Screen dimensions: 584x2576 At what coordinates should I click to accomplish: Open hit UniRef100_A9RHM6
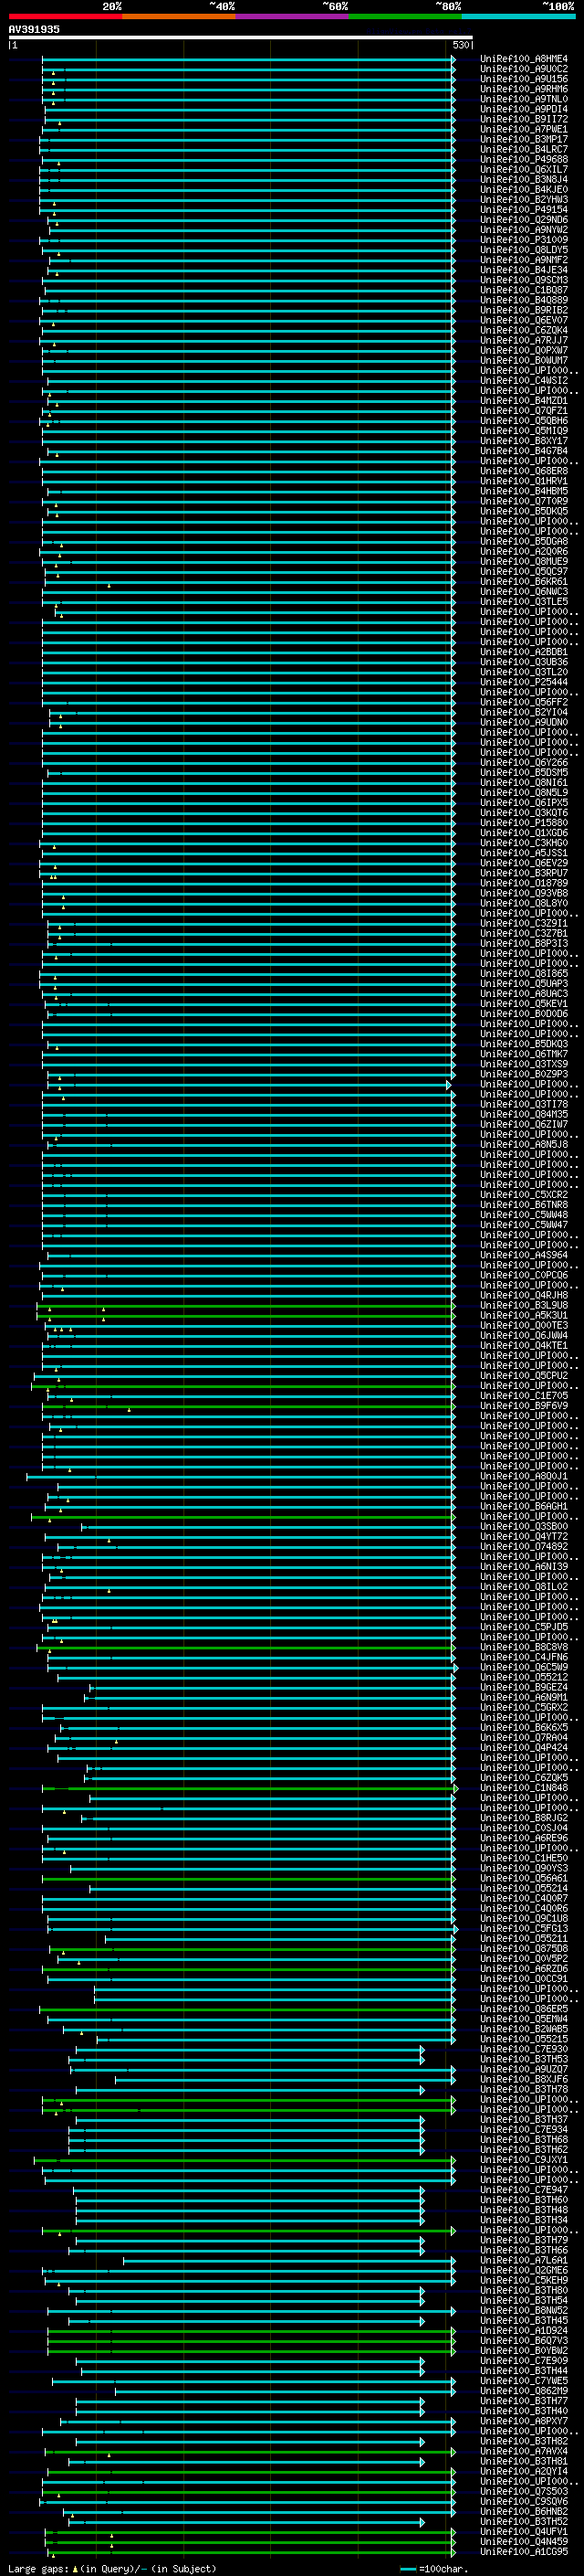tap(524, 89)
